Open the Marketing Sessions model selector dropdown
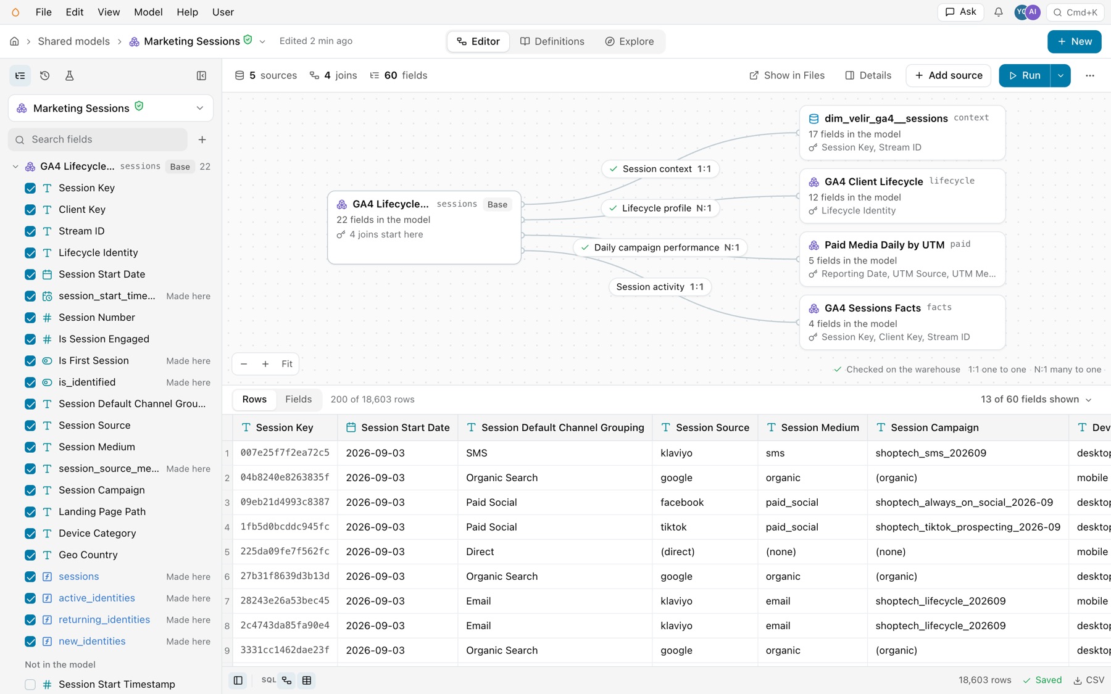Screen dimensions: 1111x694 point(111,108)
